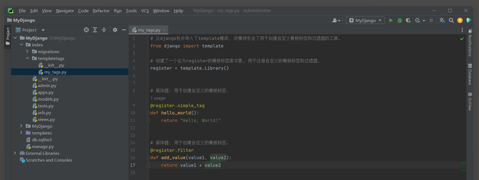Click the grayed-out stop button
Screen dimensions: 479x180
coord(431,20)
